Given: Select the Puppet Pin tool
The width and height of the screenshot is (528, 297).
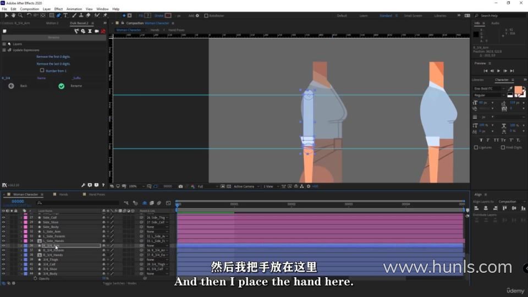Looking at the screenshot, I should (x=105, y=15).
